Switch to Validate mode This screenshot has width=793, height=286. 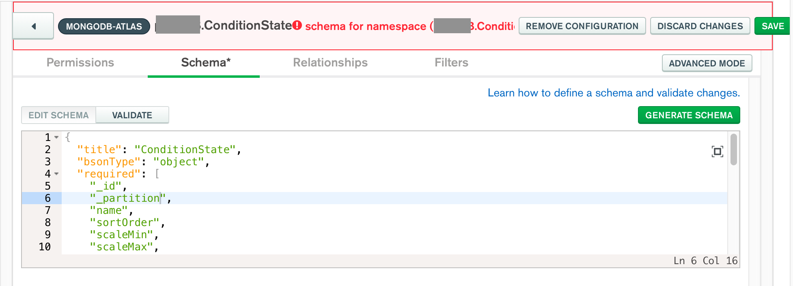(x=132, y=115)
